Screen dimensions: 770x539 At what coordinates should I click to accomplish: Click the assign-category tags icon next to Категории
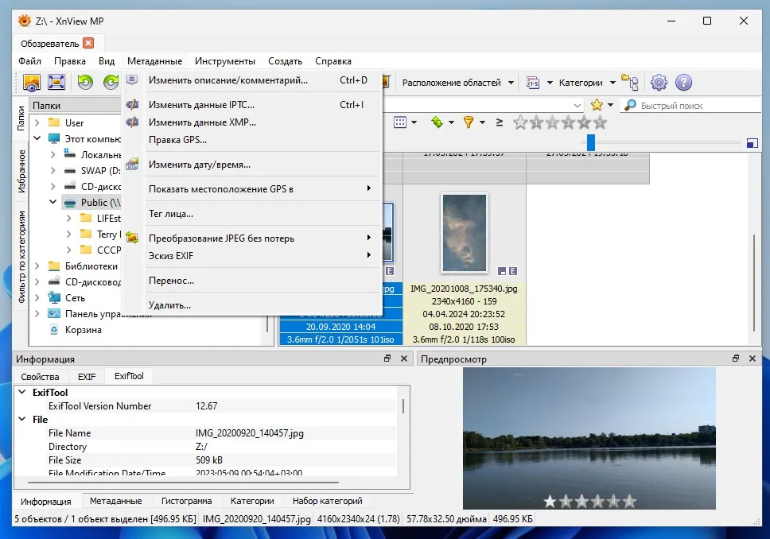(x=630, y=82)
